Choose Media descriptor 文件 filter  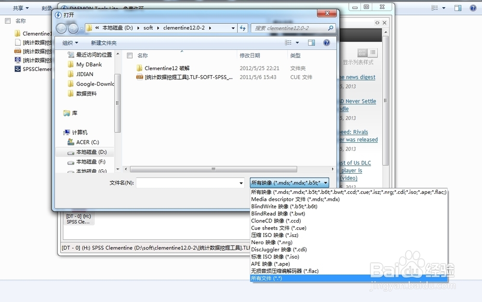349,199
